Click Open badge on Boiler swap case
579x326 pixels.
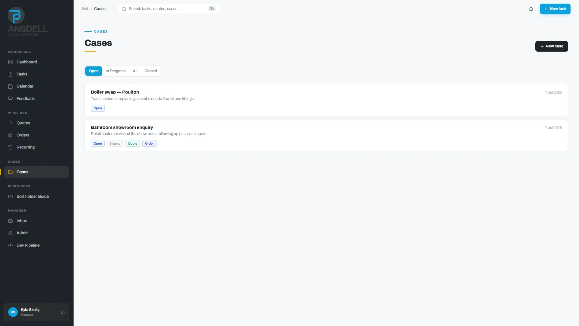pyautogui.click(x=98, y=108)
